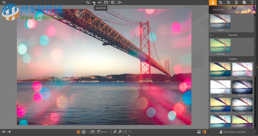Apply the Flavour effect
Image resolution: width=258 pixels, height=136 pixels.
click(x=242, y=105)
